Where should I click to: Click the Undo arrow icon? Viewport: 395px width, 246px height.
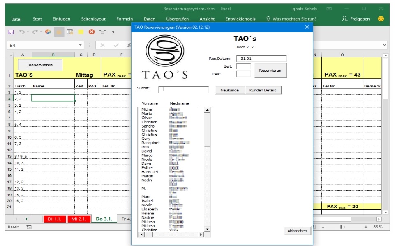[x=22, y=32]
